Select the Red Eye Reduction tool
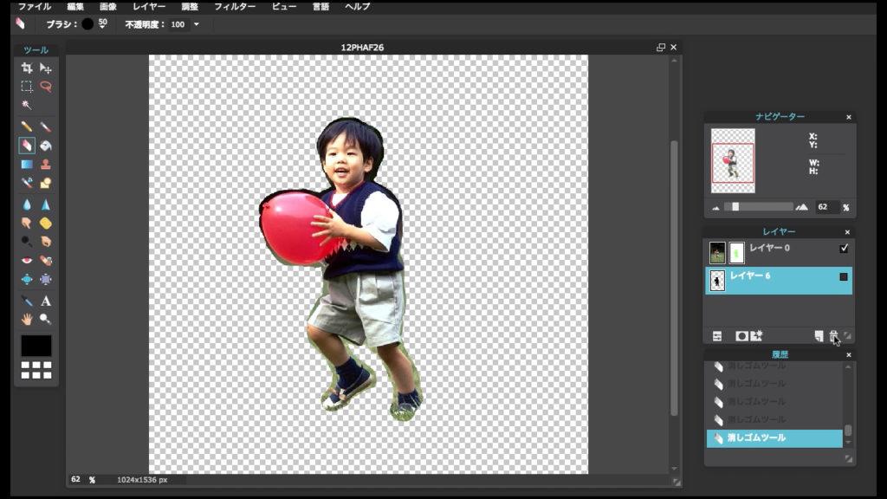The height and width of the screenshot is (499, 887). pyautogui.click(x=27, y=260)
